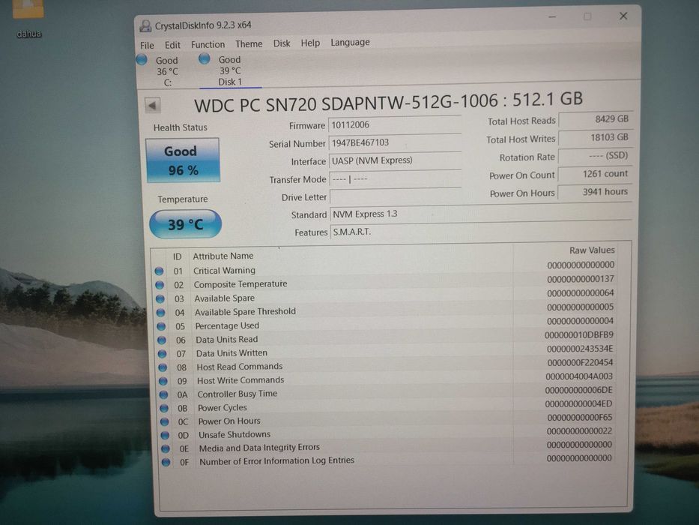
Task: Click the Interface field UASP (NVM Express)
Action: coord(396,160)
